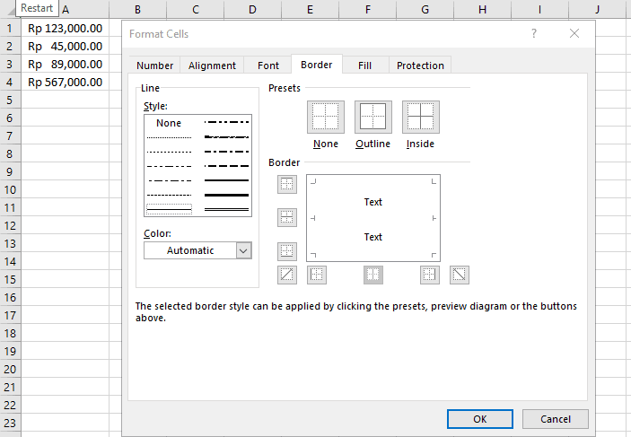Select the thickest solid line style
Image resolution: width=631 pixels, height=437 pixels.
226,195
